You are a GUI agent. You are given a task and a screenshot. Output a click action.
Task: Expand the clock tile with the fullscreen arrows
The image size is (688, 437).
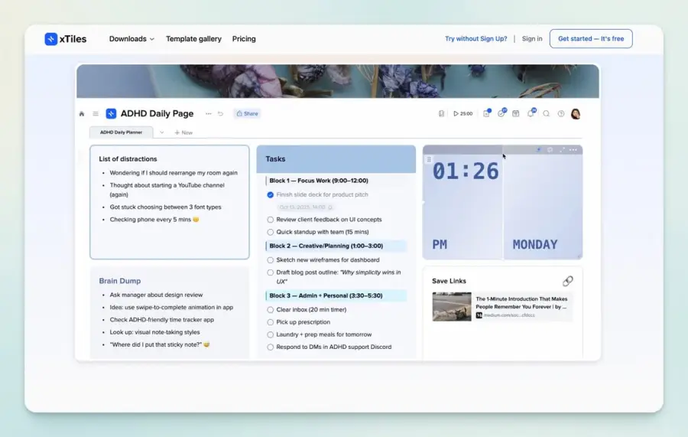point(562,150)
